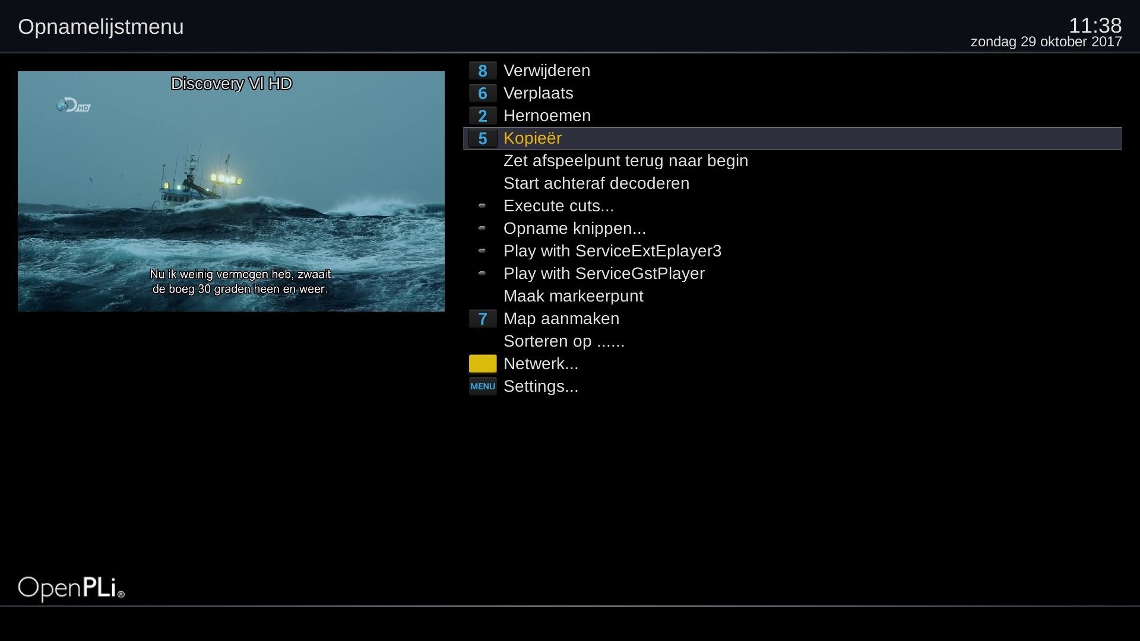Image resolution: width=1140 pixels, height=641 pixels.
Task: Select the number 8 key icon beside Verwijderen
Action: (483, 71)
